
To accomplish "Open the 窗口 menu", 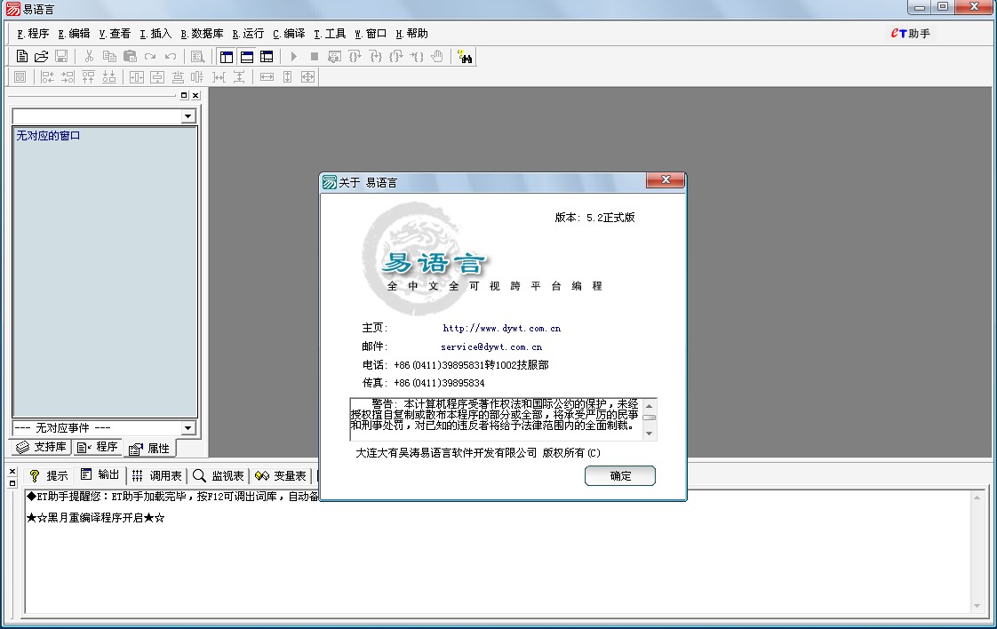I will pos(371,34).
